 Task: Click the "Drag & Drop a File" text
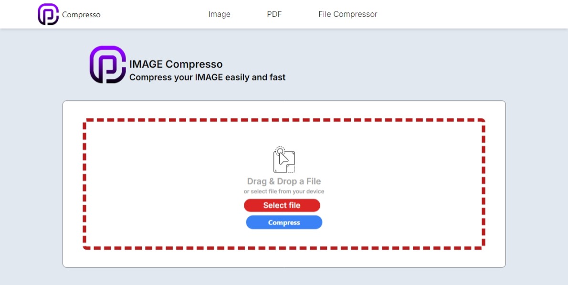click(x=284, y=181)
